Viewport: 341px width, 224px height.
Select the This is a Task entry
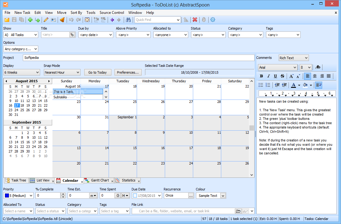point(78,92)
